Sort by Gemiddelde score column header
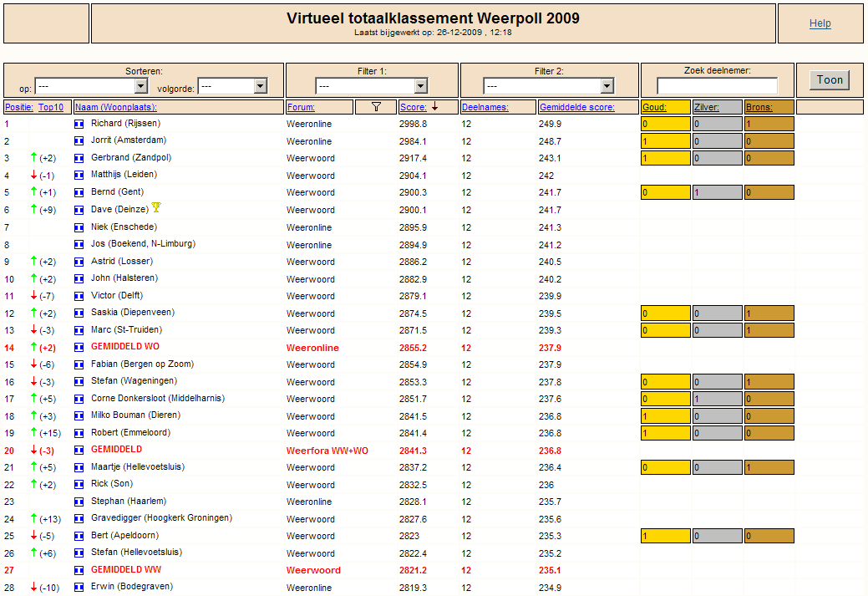 (576, 107)
